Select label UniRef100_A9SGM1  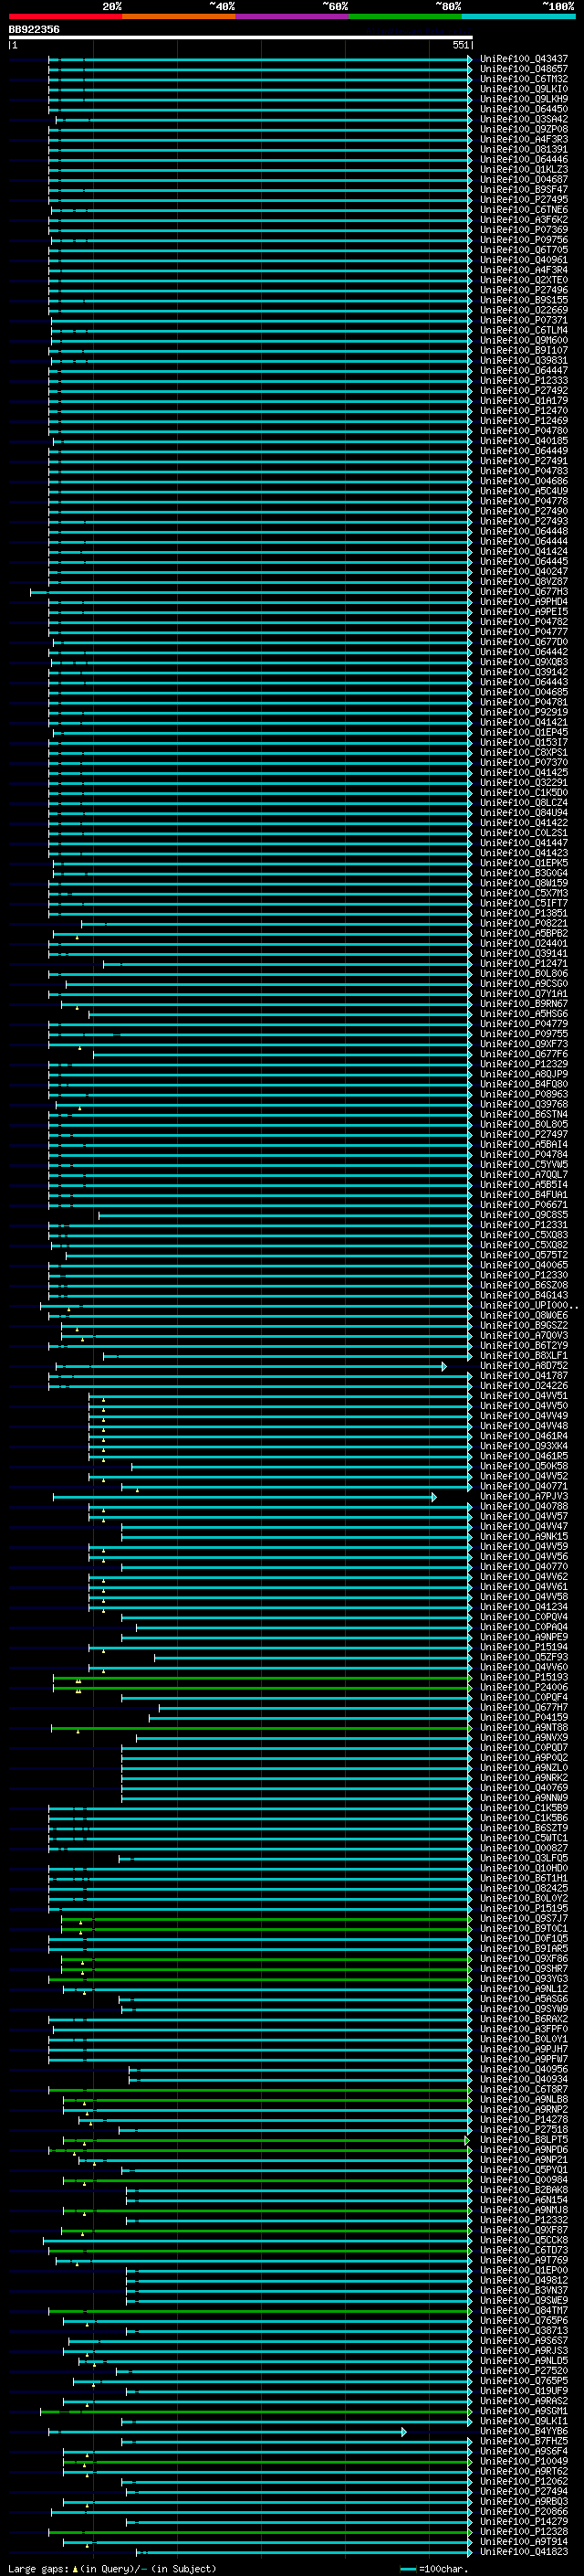(x=523, y=2411)
